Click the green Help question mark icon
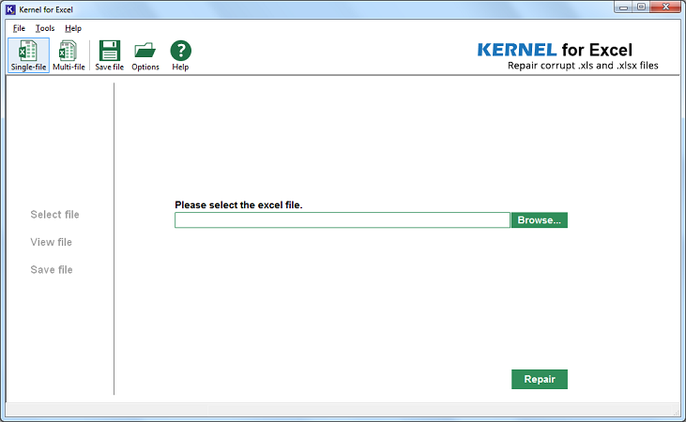Viewport: 686px width, 422px height. 180,55
